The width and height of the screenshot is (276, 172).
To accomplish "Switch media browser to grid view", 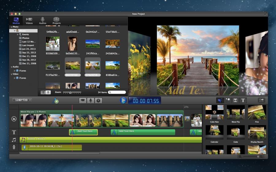I will [43, 92].
